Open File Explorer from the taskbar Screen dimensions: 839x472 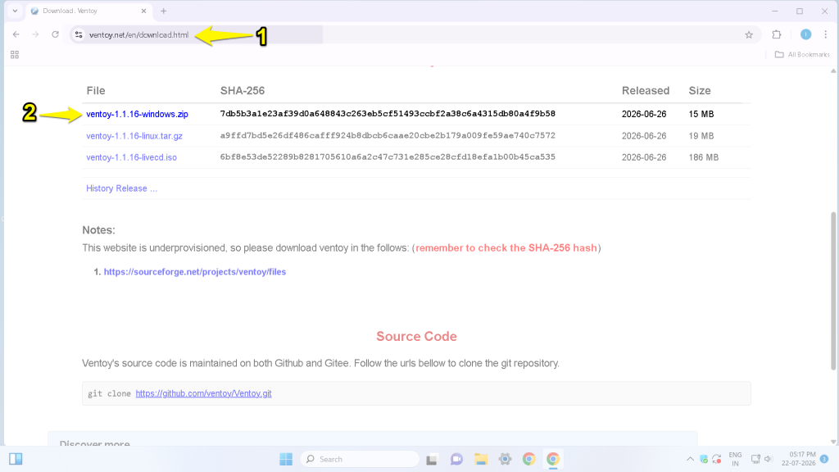click(x=480, y=459)
